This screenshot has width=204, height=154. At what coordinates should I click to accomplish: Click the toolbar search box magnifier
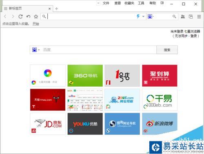point(174,17)
